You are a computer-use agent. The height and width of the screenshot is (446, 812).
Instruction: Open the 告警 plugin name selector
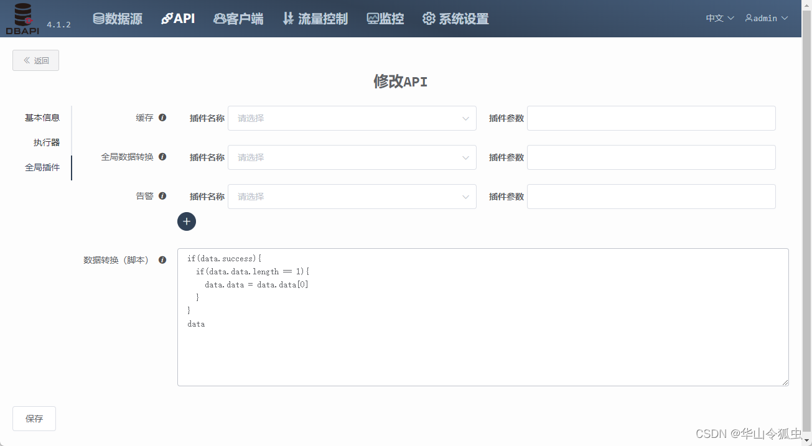(352, 196)
